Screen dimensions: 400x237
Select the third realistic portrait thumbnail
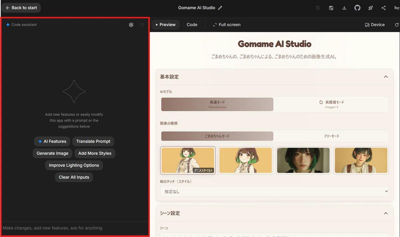[303, 160]
